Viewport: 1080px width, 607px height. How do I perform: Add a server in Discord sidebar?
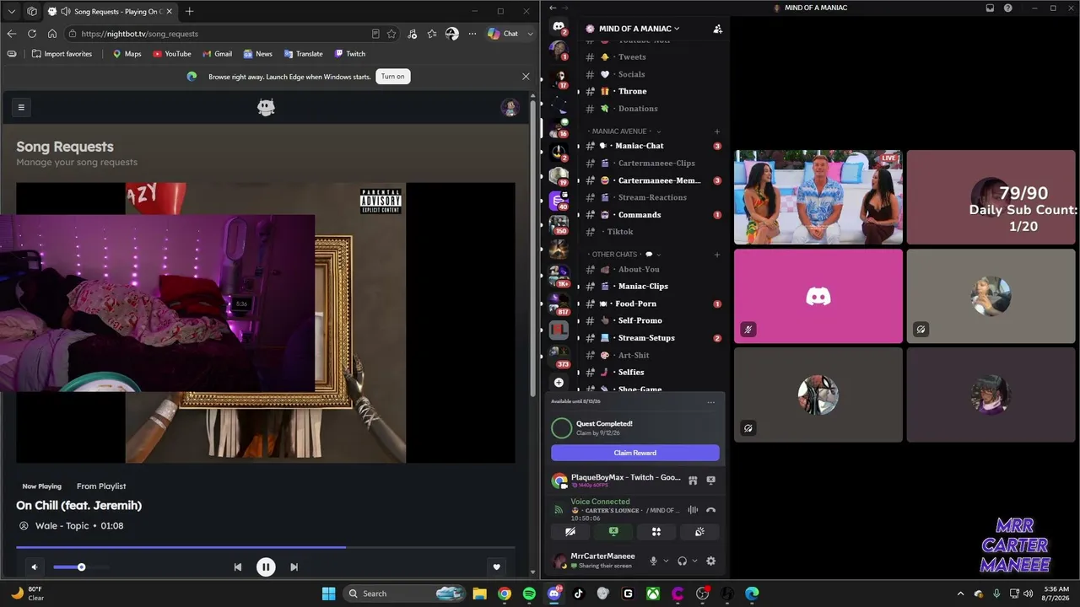(559, 382)
